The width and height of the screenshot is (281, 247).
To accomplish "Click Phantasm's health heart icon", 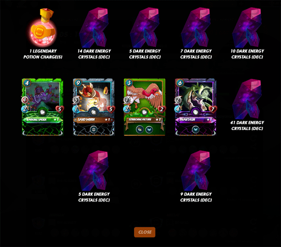I will tap(213, 109).
